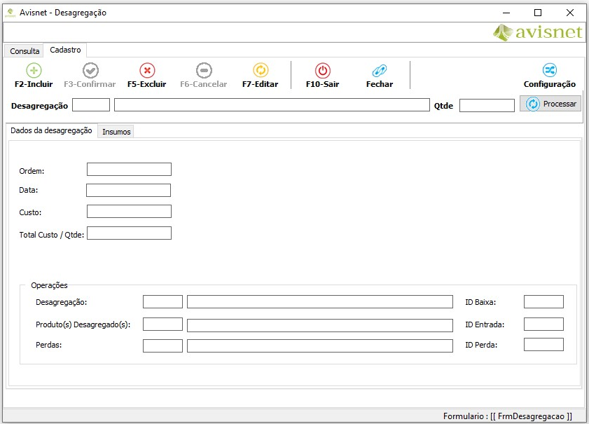Image resolution: width=589 pixels, height=424 pixels.
Task: Open the Insumos tab
Action: coord(116,132)
